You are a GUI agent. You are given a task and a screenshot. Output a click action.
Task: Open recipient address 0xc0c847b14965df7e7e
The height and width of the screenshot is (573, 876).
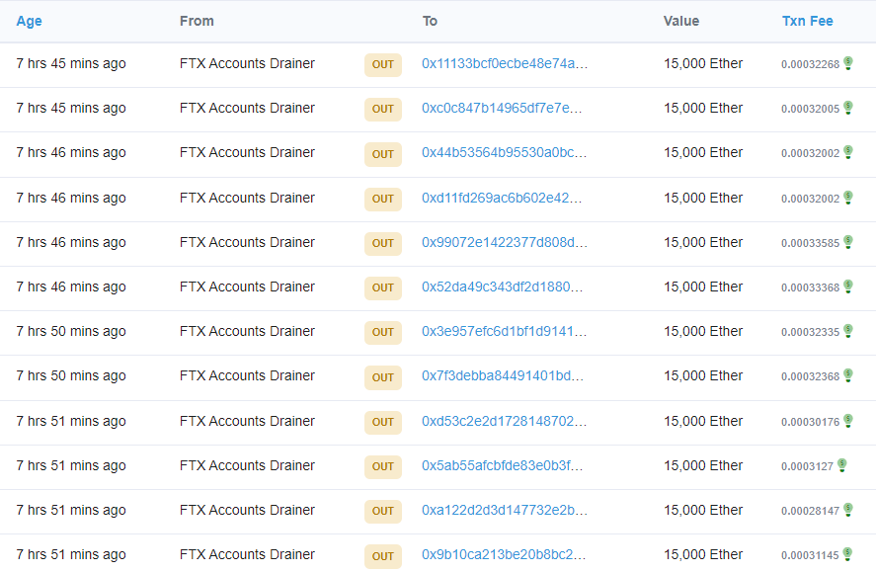(502, 108)
